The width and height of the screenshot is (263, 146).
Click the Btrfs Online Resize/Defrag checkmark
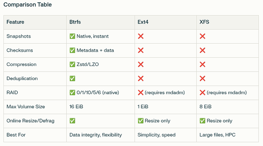pyautogui.click(x=72, y=121)
